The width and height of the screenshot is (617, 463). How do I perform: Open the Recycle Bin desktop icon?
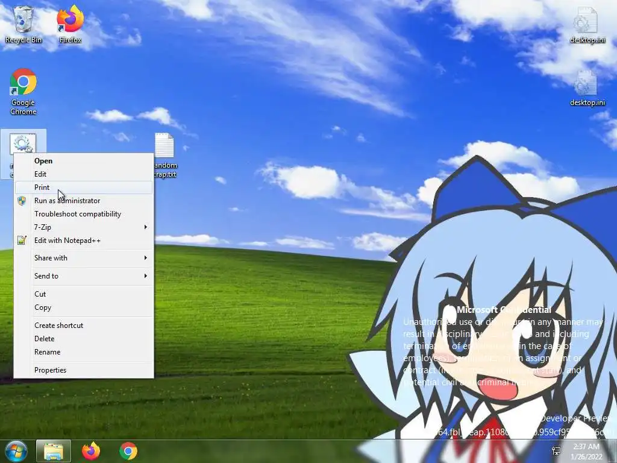tap(23, 25)
